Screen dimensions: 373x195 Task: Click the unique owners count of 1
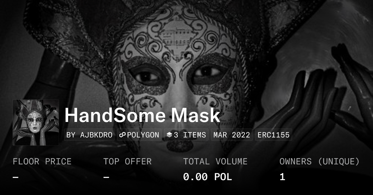[x=282, y=177]
